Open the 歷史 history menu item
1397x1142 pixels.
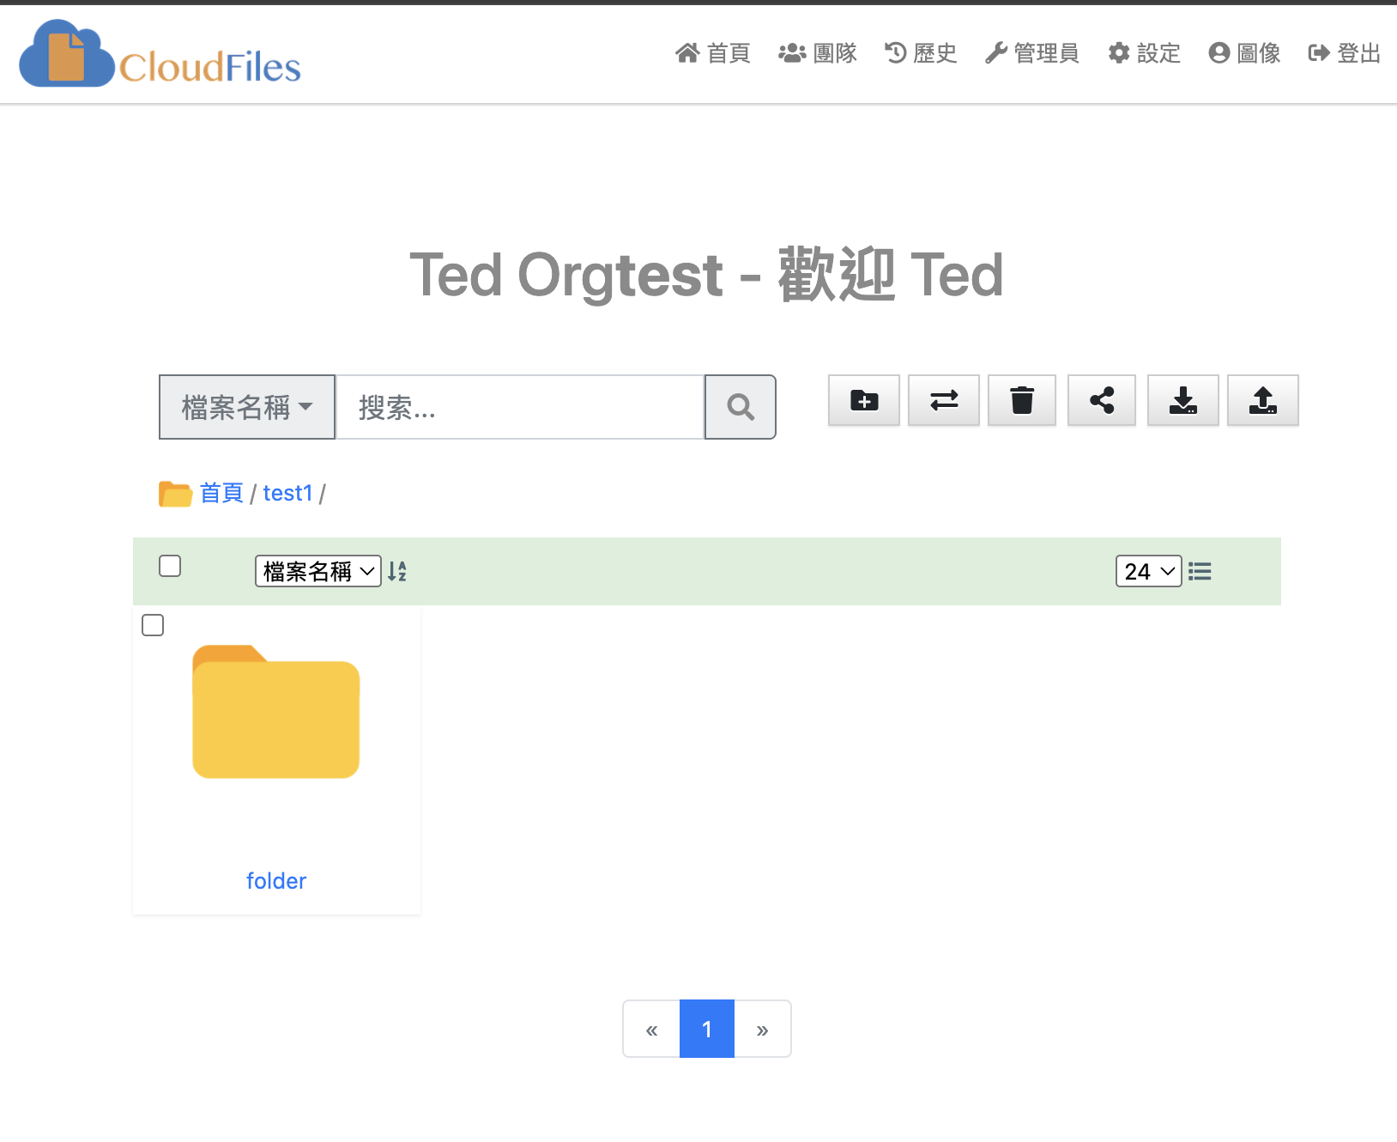click(x=921, y=53)
